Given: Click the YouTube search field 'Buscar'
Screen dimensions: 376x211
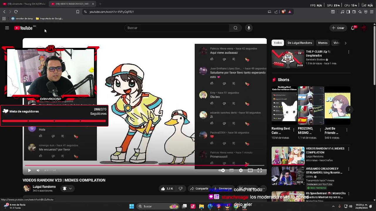Looking at the screenshot, I should (x=177, y=28).
